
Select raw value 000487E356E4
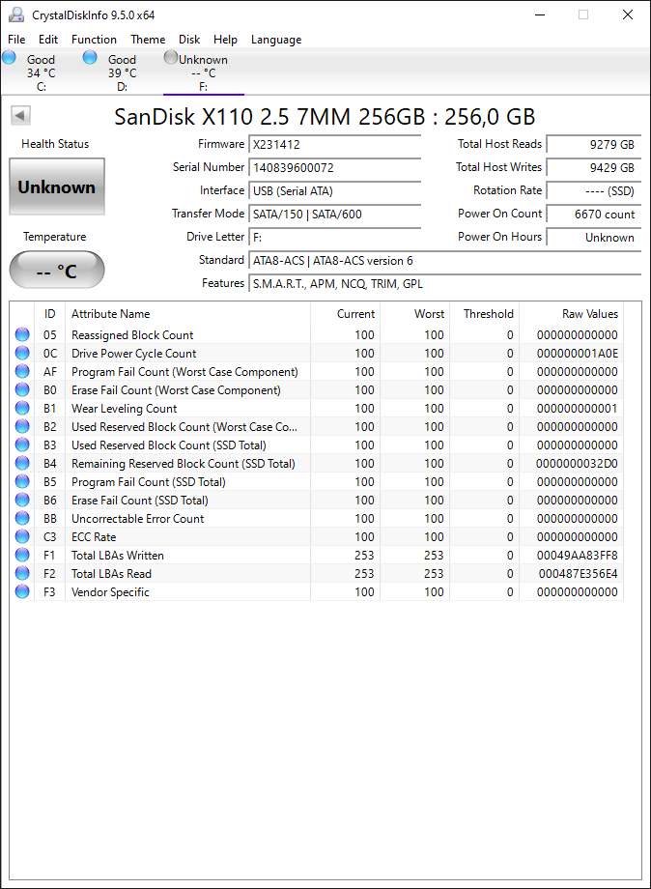coord(578,574)
